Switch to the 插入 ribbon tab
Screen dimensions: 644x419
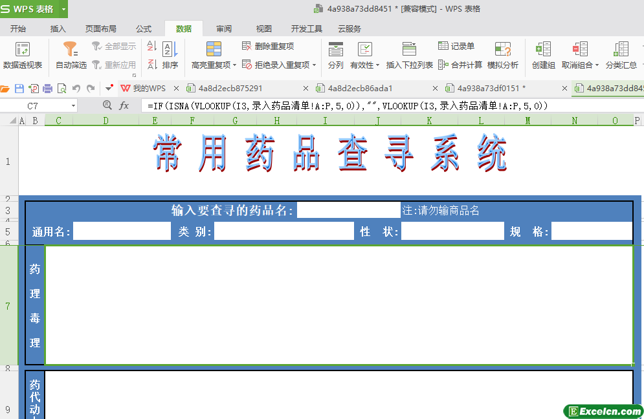click(x=58, y=28)
